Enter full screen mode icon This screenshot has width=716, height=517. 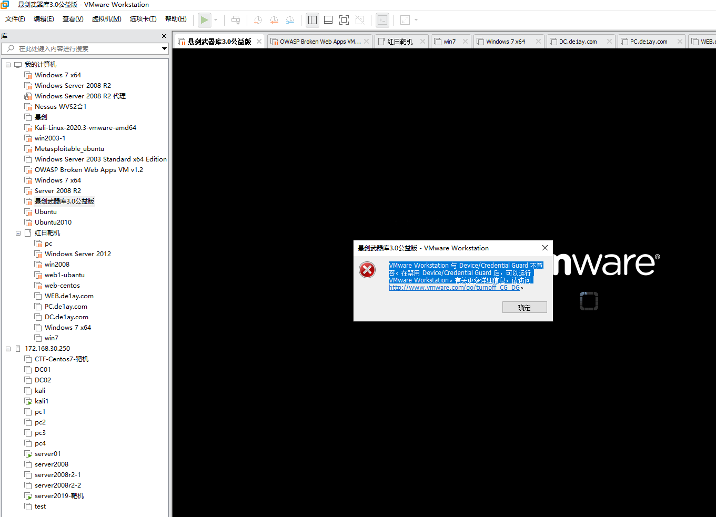(x=344, y=20)
